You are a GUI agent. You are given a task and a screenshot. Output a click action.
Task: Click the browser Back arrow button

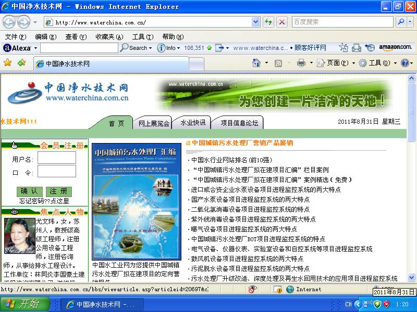click(9, 22)
